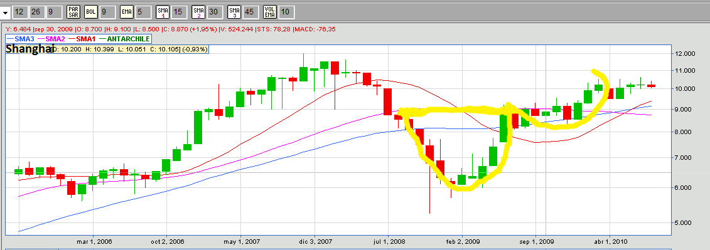This screenshot has height=250, width=710.
Task: Edit the MACD signal field before PAR SAR
Action: tap(55, 12)
